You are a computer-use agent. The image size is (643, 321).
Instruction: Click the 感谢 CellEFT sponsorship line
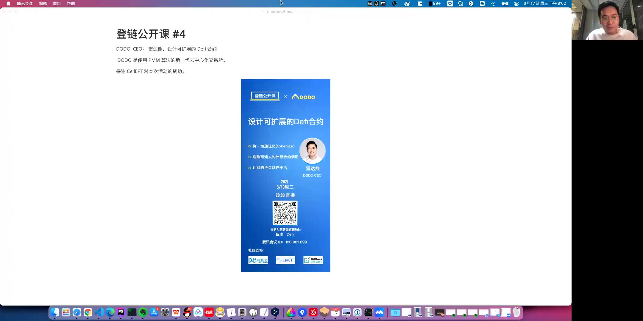coord(151,71)
